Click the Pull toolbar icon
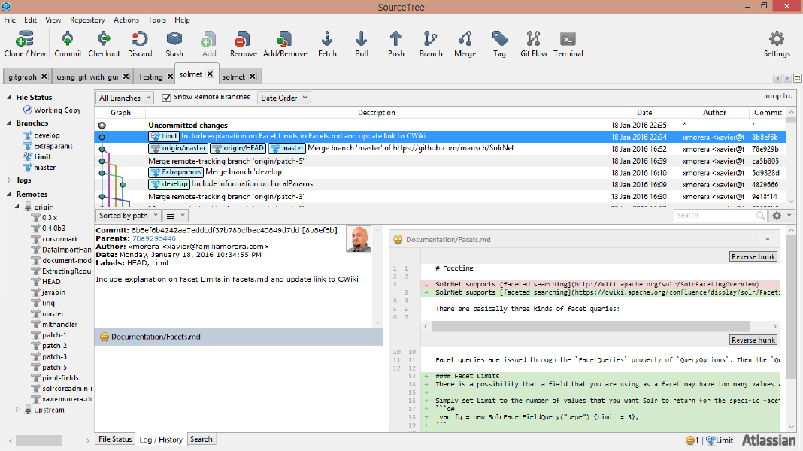 point(361,44)
